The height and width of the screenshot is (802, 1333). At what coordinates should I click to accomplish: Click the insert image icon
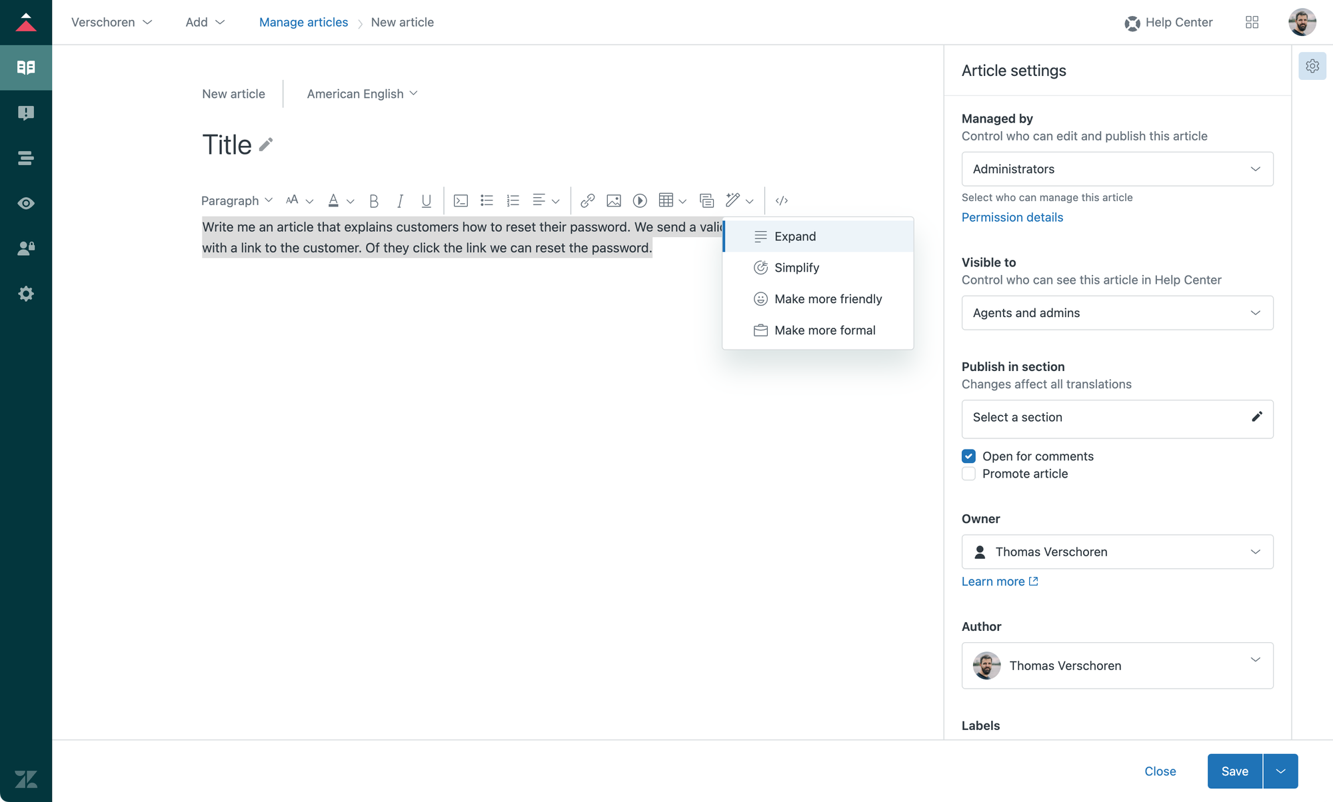tap(613, 200)
